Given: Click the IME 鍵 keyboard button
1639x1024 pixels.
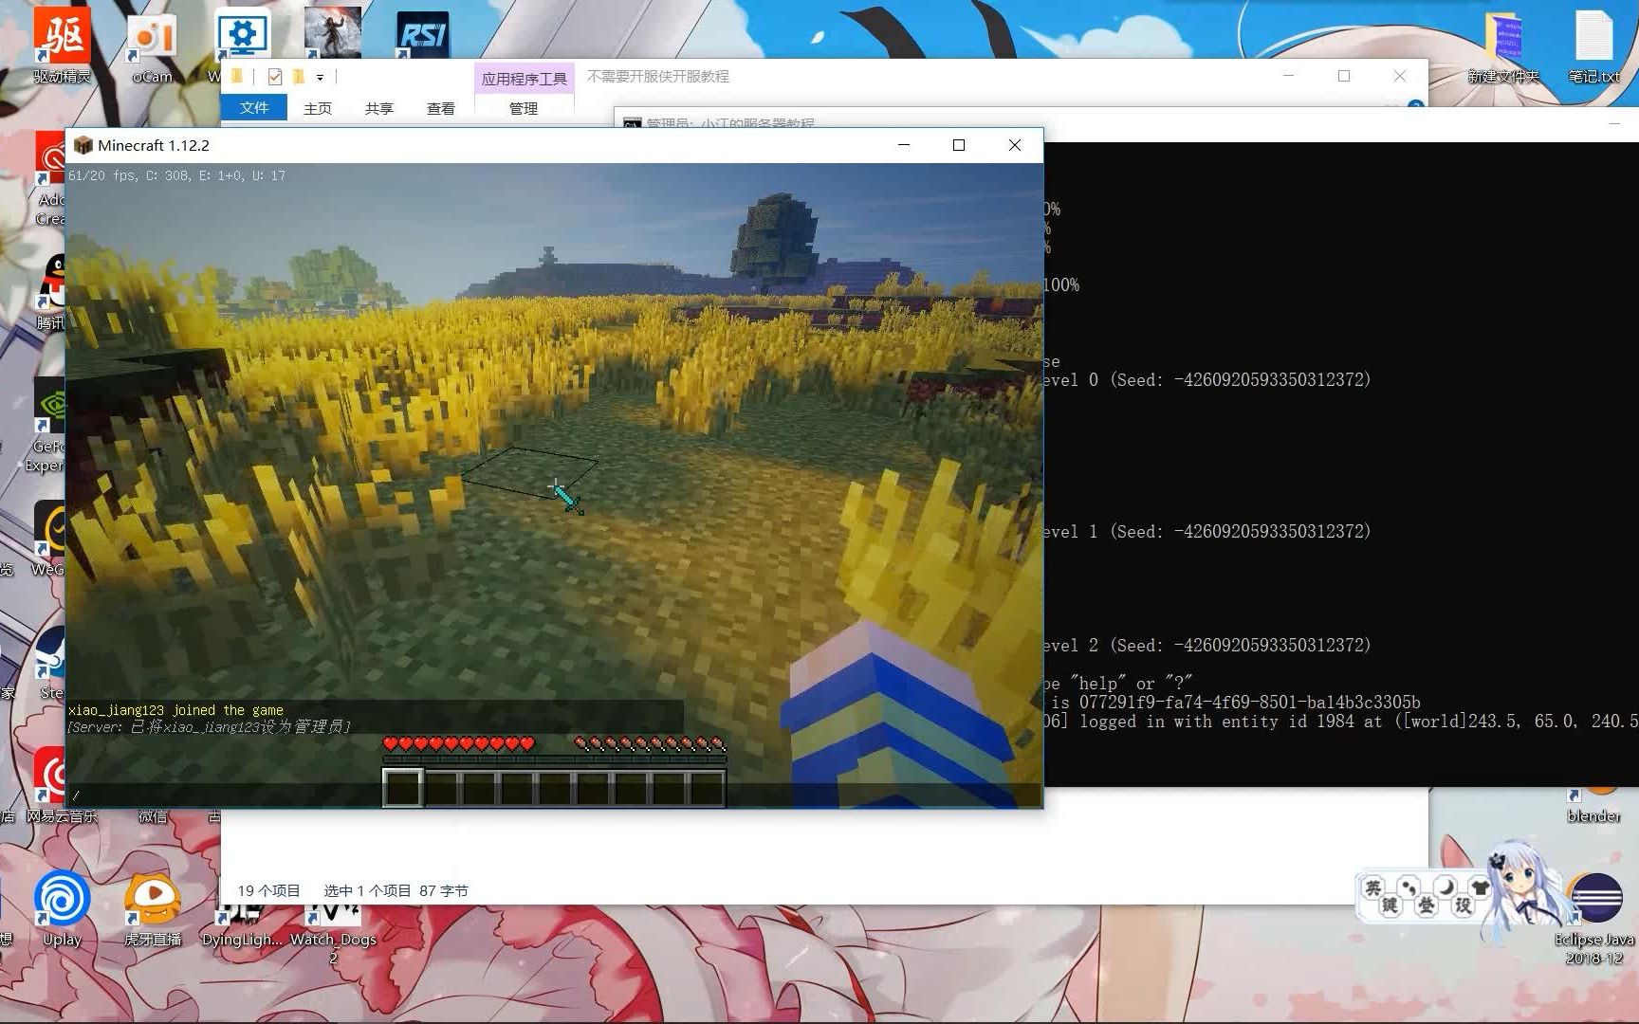Looking at the screenshot, I should [1390, 905].
